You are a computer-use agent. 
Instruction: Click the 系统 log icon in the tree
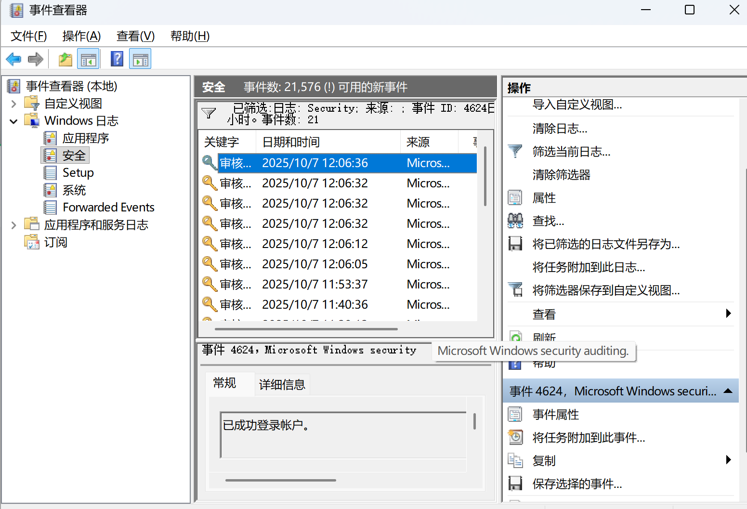point(50,190)
